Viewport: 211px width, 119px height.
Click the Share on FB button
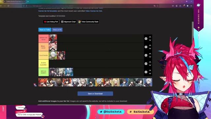pyautogui.click(x=57, y=30)
